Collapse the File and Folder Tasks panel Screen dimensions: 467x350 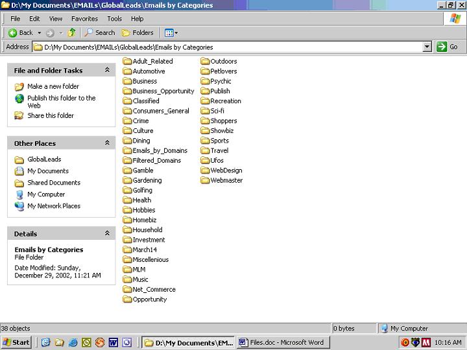pyautogui.click(x=107, y=70)
